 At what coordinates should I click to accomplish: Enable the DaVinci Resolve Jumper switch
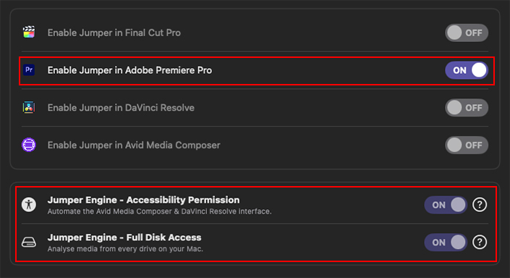click(x=467, y=108)
